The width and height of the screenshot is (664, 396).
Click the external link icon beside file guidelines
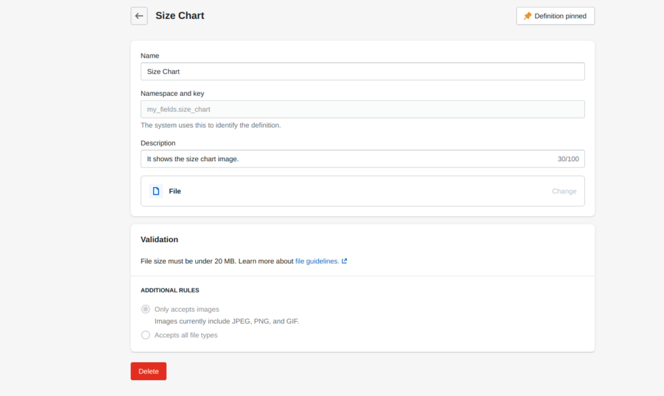344,261
